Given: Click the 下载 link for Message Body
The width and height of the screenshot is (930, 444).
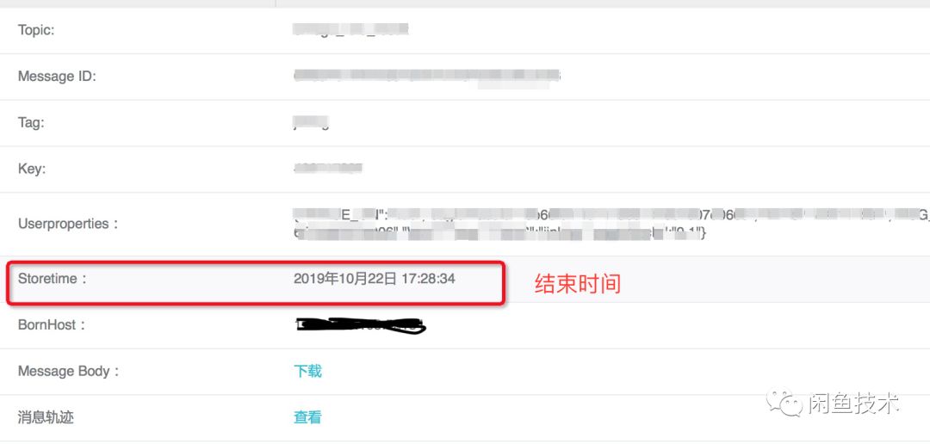Looking at the screenshot, I should (x=307, y=372).
